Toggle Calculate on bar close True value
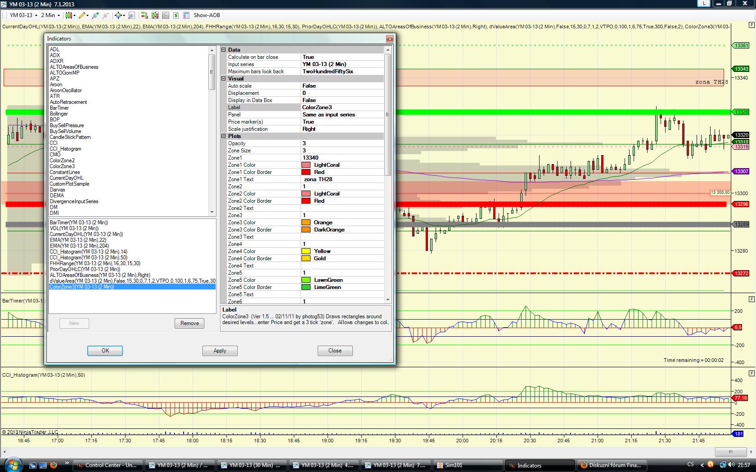This screenshot has height=472, width=756. pyautogui.click(x=342, y=57)
